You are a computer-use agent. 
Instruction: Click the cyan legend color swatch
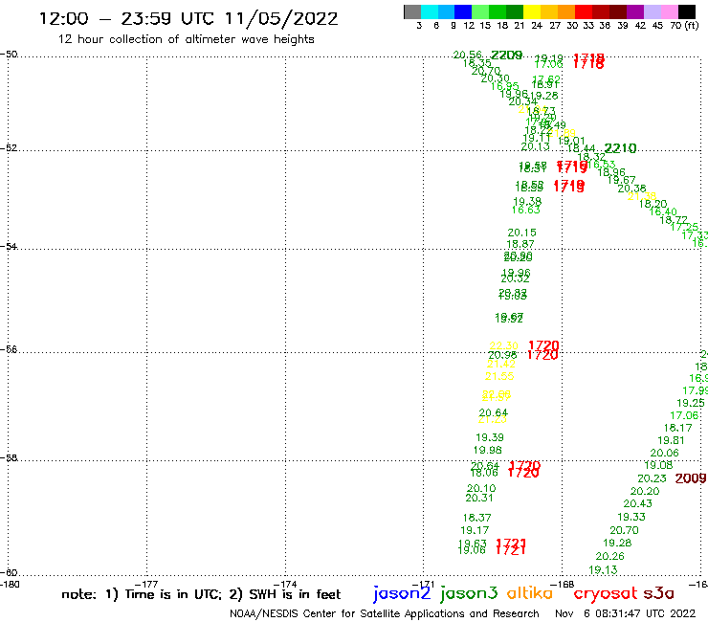[x=429, y=11]
